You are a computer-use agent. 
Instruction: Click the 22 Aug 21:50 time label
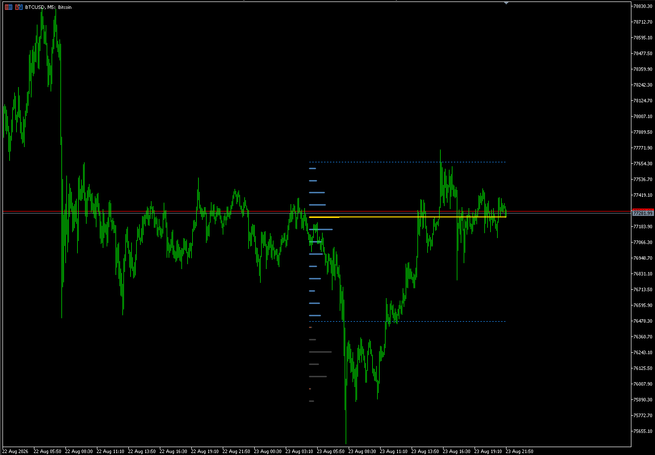coord(236,451)
